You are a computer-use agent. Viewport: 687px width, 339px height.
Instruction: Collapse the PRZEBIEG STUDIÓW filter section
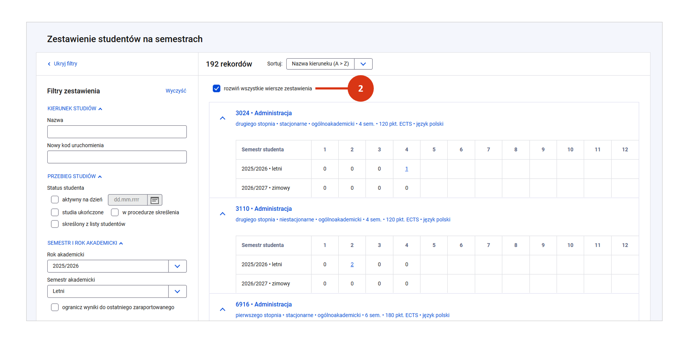(x=75, y=176)
